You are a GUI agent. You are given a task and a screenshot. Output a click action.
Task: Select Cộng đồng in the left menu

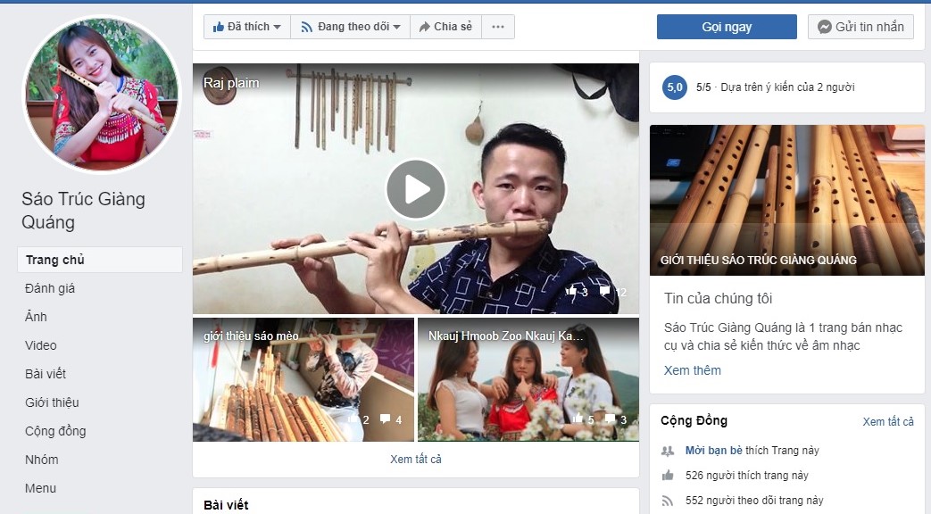[x=55, y=431]
